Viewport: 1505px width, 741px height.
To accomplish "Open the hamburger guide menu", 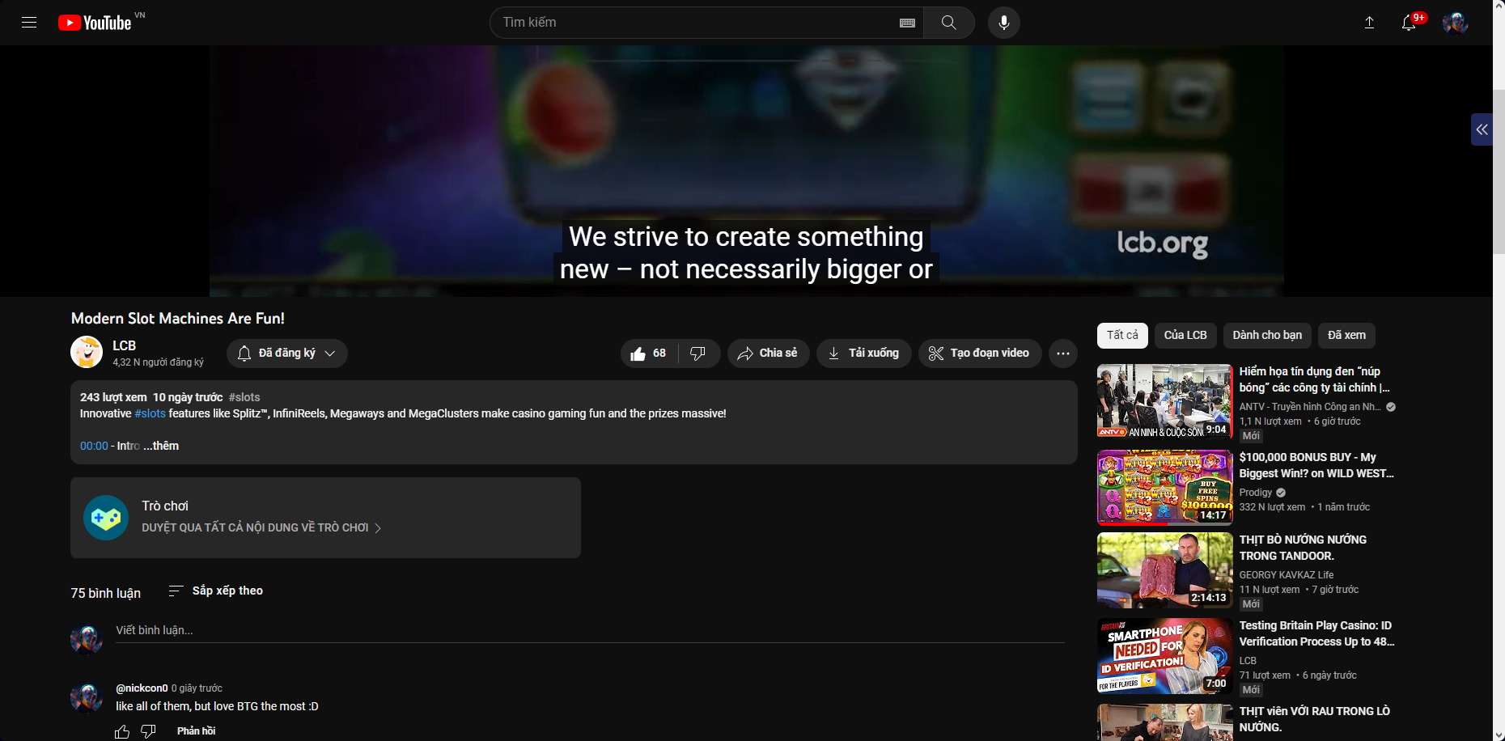I will [29, 23].
